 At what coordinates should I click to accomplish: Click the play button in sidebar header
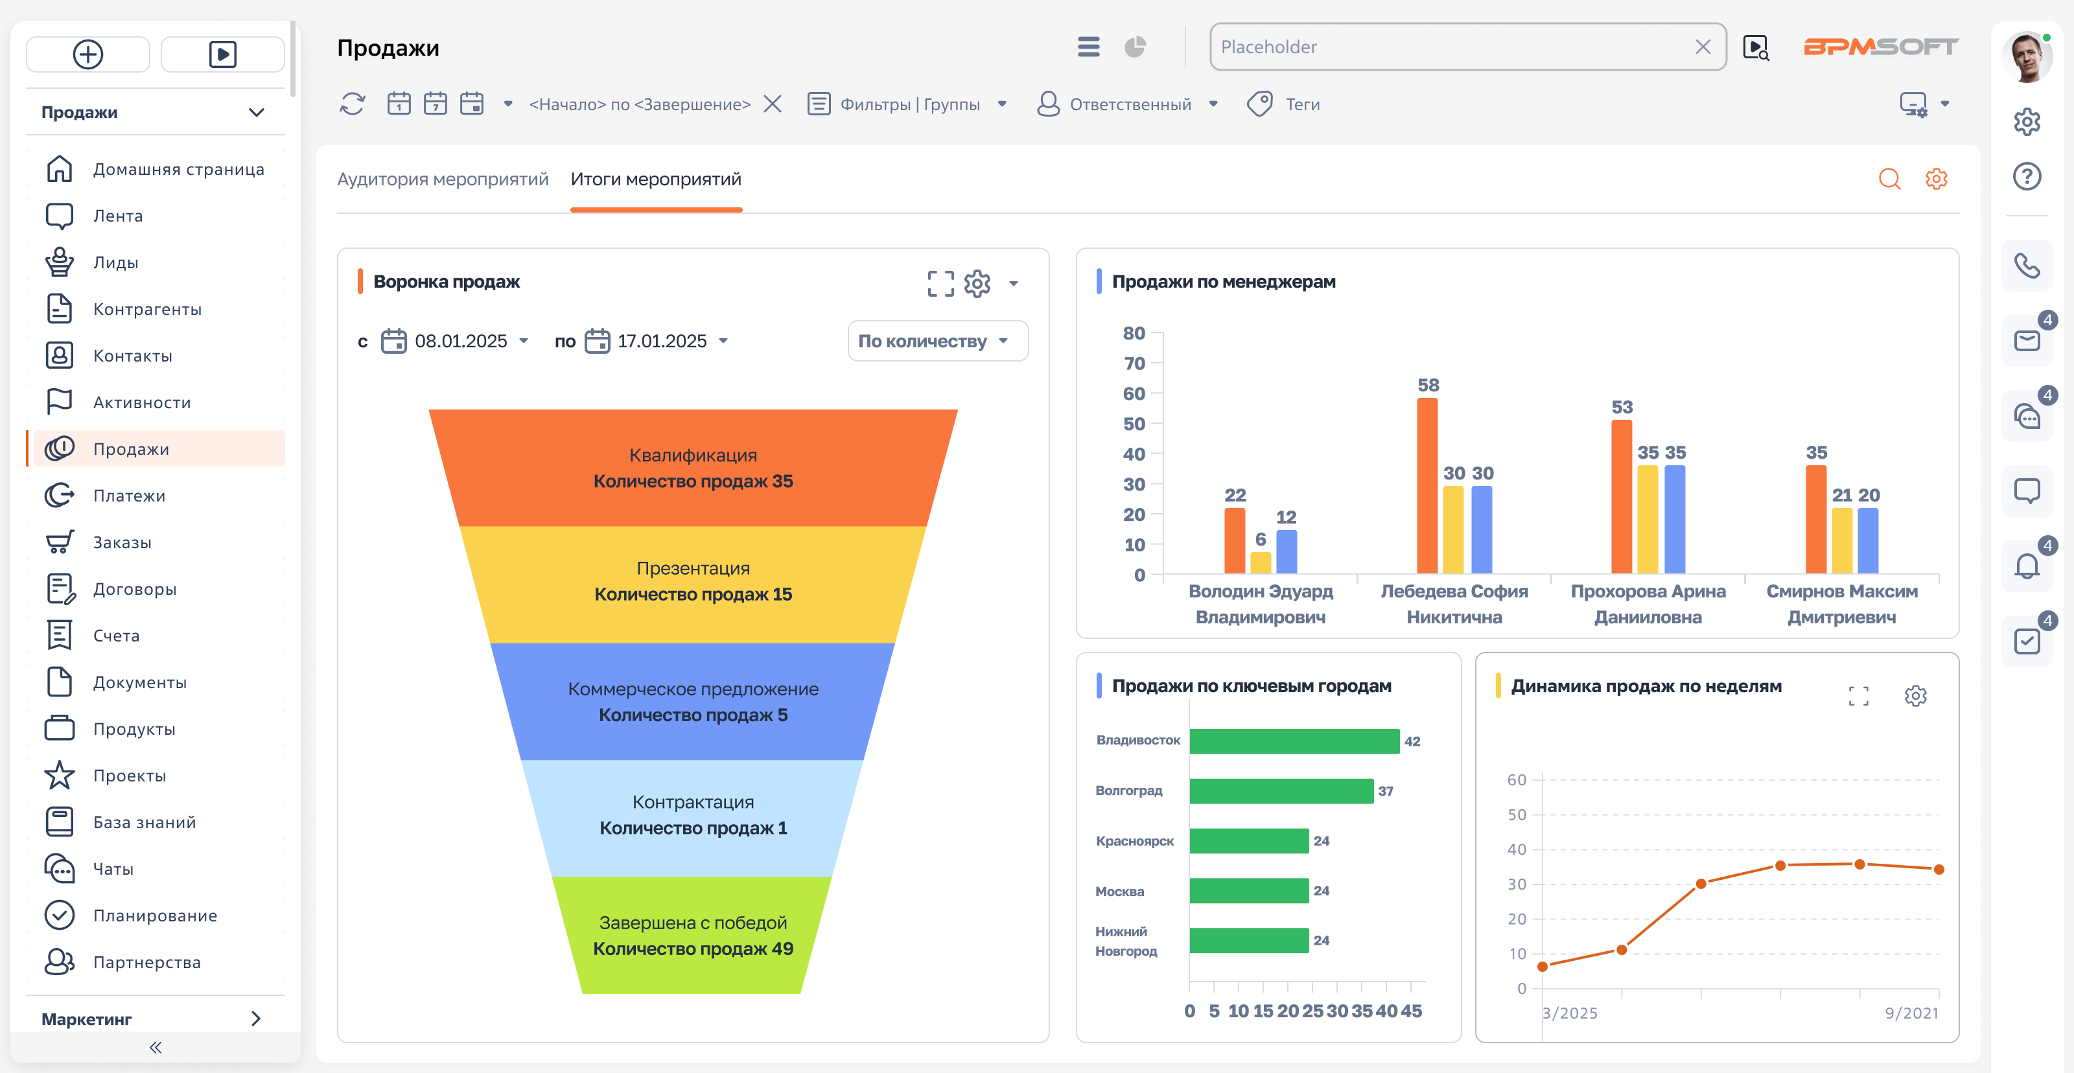click(x=222, y=54)
